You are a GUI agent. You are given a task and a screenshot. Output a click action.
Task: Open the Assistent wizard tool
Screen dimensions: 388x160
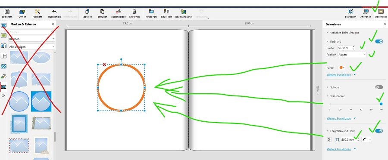[x=38, y=12]
